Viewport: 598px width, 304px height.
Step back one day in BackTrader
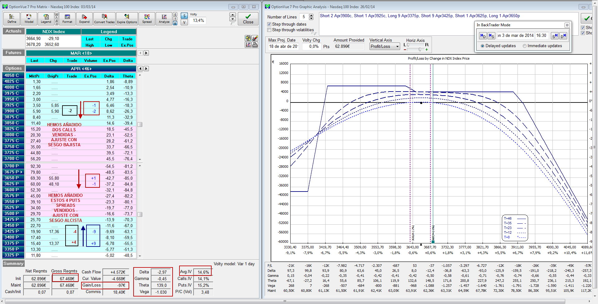point(483,36)
